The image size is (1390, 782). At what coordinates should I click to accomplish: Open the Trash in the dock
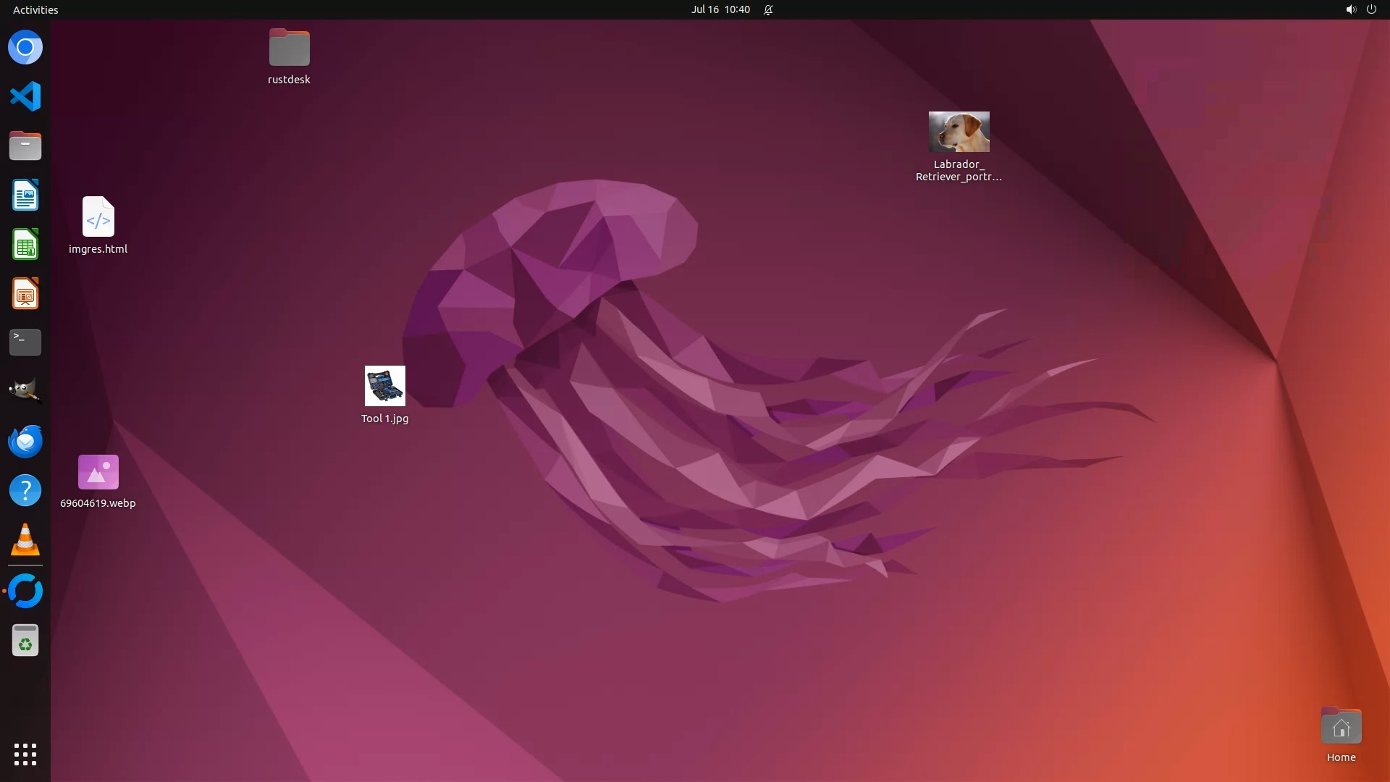point(25,640)
